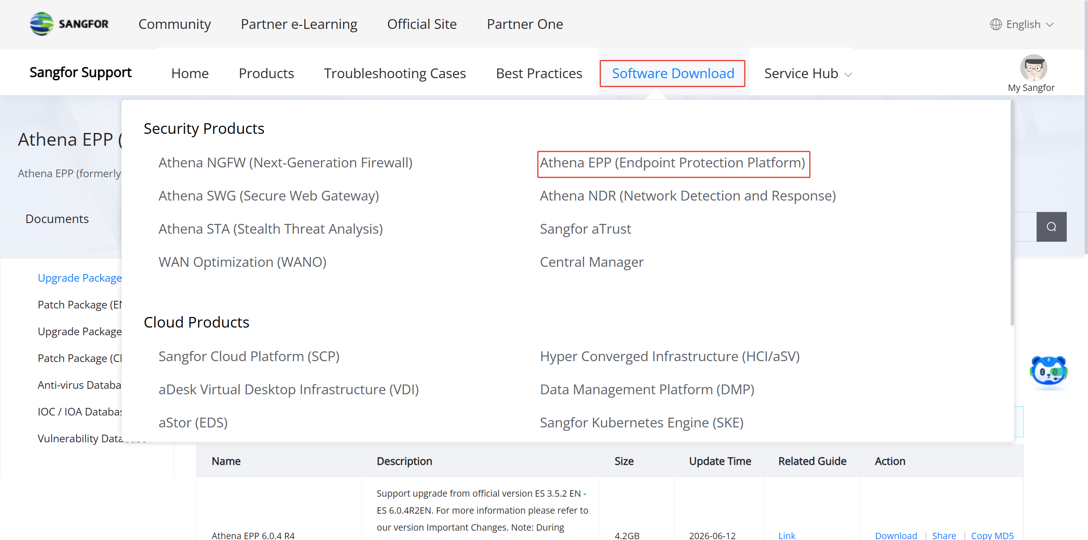1088x540 pixels.
Task: Go to the Home tab
Action: [190, 74]
